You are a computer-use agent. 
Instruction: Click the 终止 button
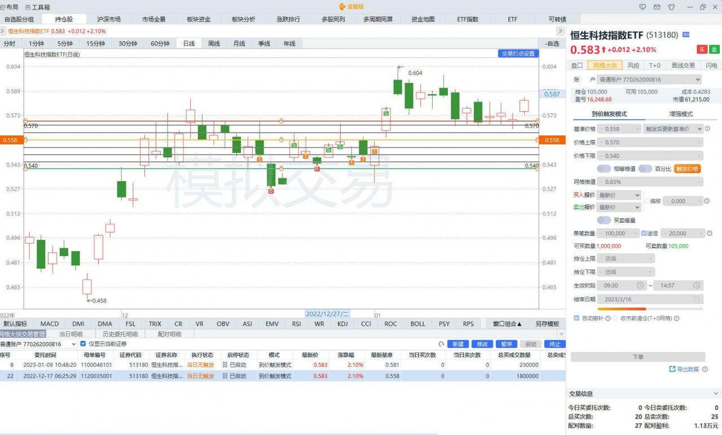point(555,344)
